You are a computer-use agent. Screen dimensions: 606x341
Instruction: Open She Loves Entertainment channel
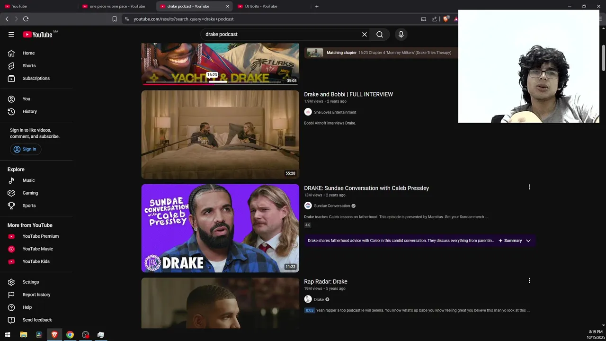click(335, 112)
